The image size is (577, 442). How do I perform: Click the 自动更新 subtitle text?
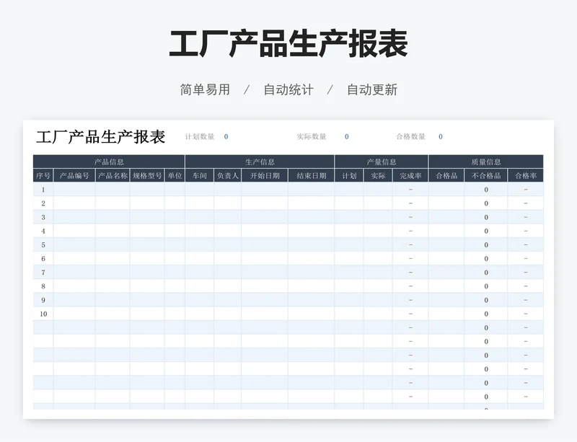pyautogui.click(x=372, y=90)
